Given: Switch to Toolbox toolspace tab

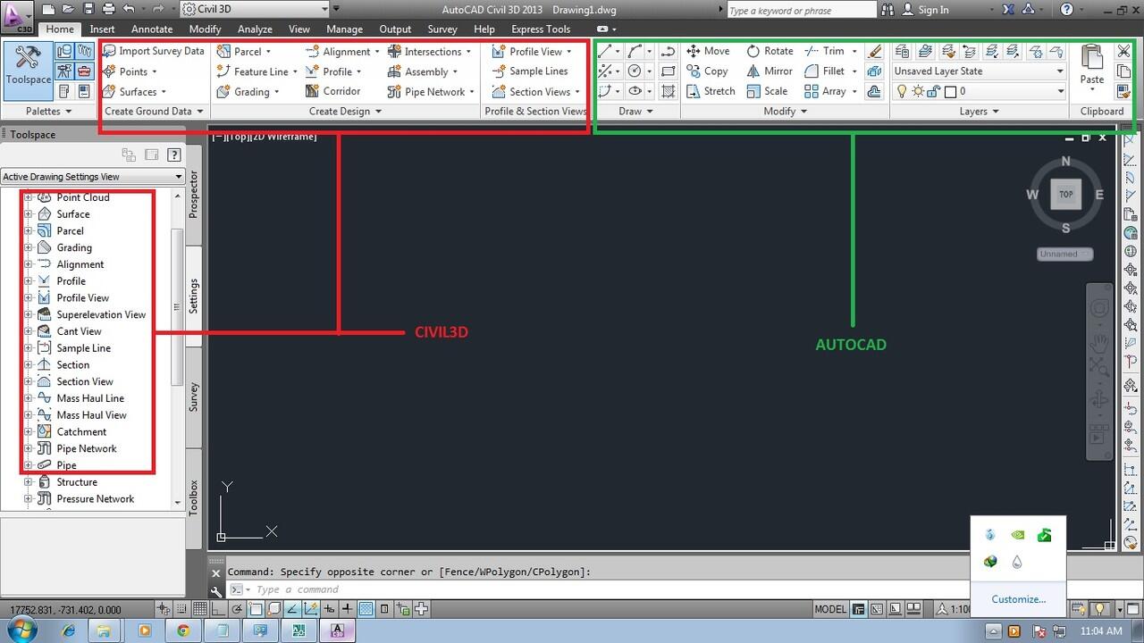Looking at the screenshot, I should pos(194,498).
